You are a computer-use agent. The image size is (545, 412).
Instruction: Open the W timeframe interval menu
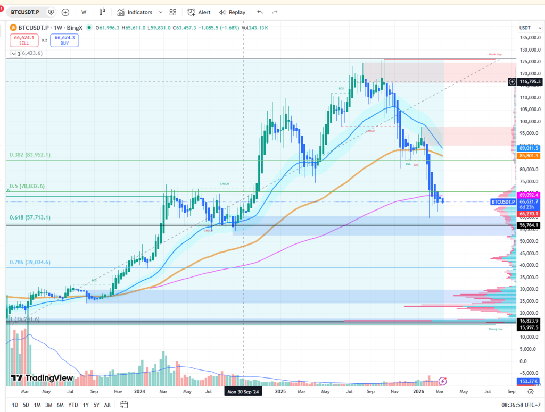(84, 12)
